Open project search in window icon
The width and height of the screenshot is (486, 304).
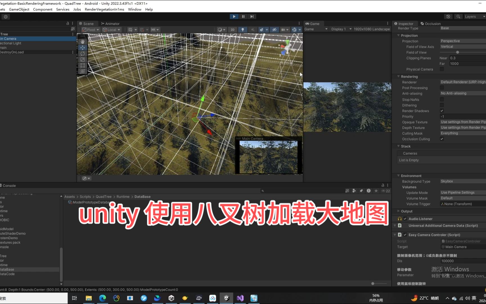coord(347,191)
